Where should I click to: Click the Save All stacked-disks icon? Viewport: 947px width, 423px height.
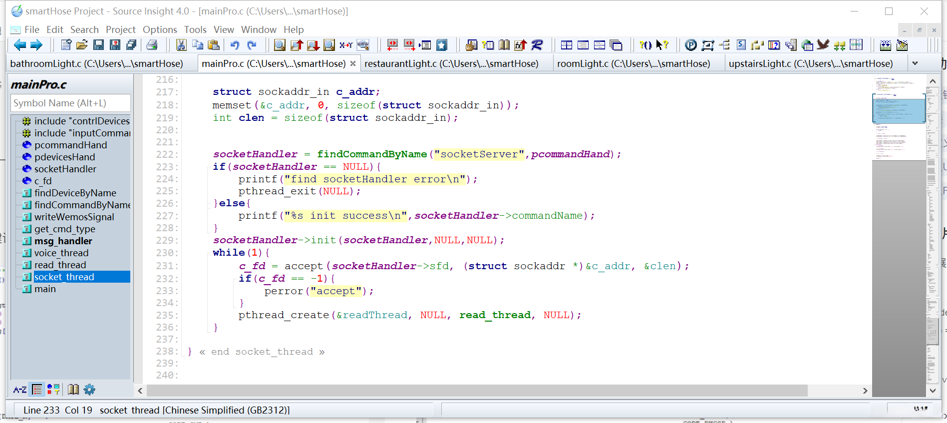tap(131, 45)
